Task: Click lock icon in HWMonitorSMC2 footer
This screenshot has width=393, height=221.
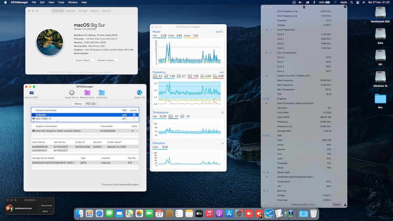Action: pos(345,204)
